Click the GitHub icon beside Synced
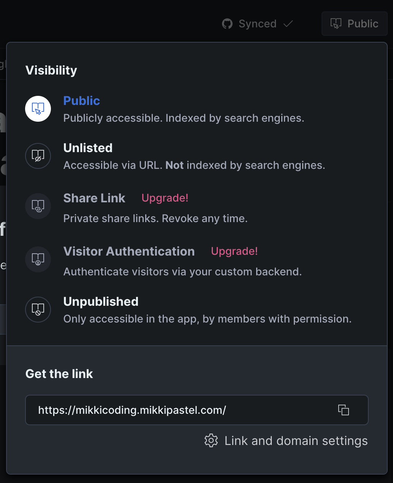Image resolution: width=393 pixels, height=483 pixels. coord(227,24)
